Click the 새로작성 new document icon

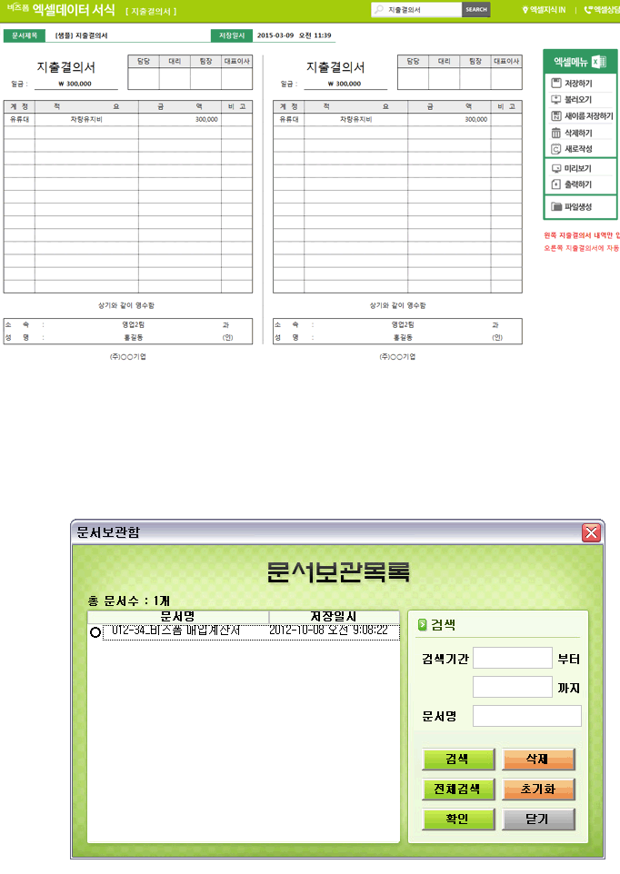(555, 149)
